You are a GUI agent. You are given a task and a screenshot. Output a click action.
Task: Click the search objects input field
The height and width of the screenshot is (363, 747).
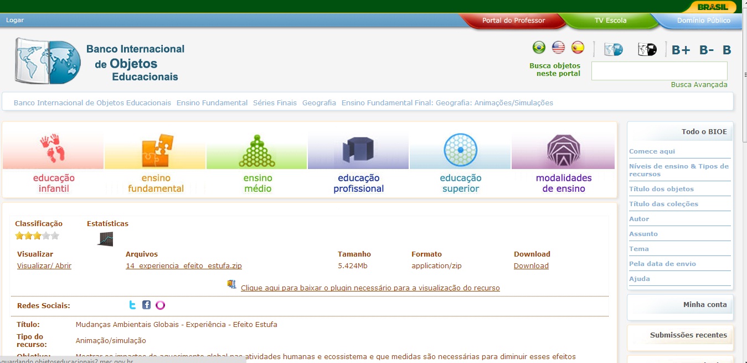(659, 71)
